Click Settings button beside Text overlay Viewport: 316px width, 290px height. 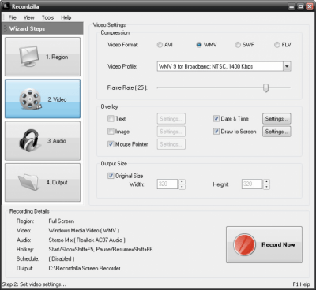171,118
